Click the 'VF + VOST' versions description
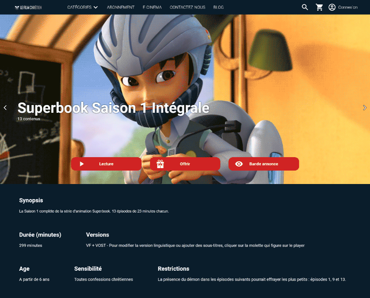 coord(195,245)
